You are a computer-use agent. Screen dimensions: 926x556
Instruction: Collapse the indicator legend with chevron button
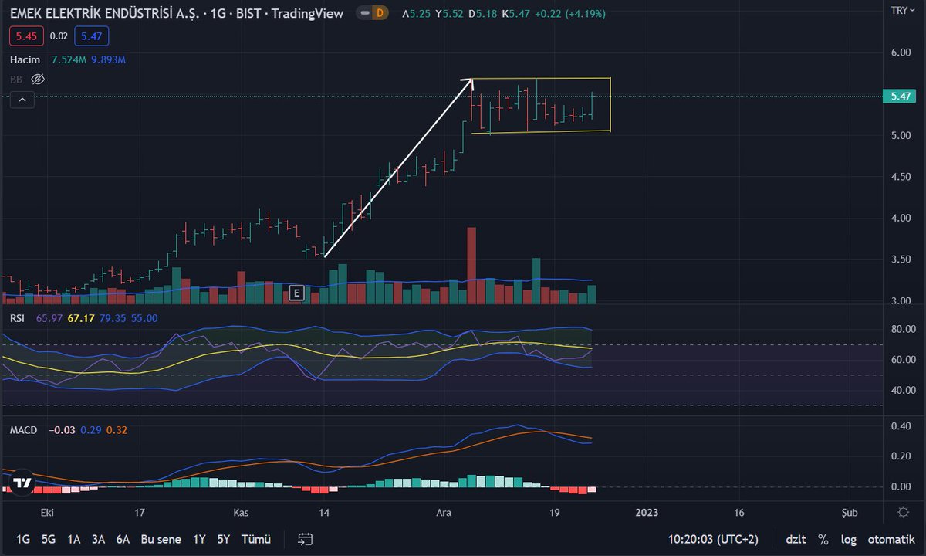22,100
